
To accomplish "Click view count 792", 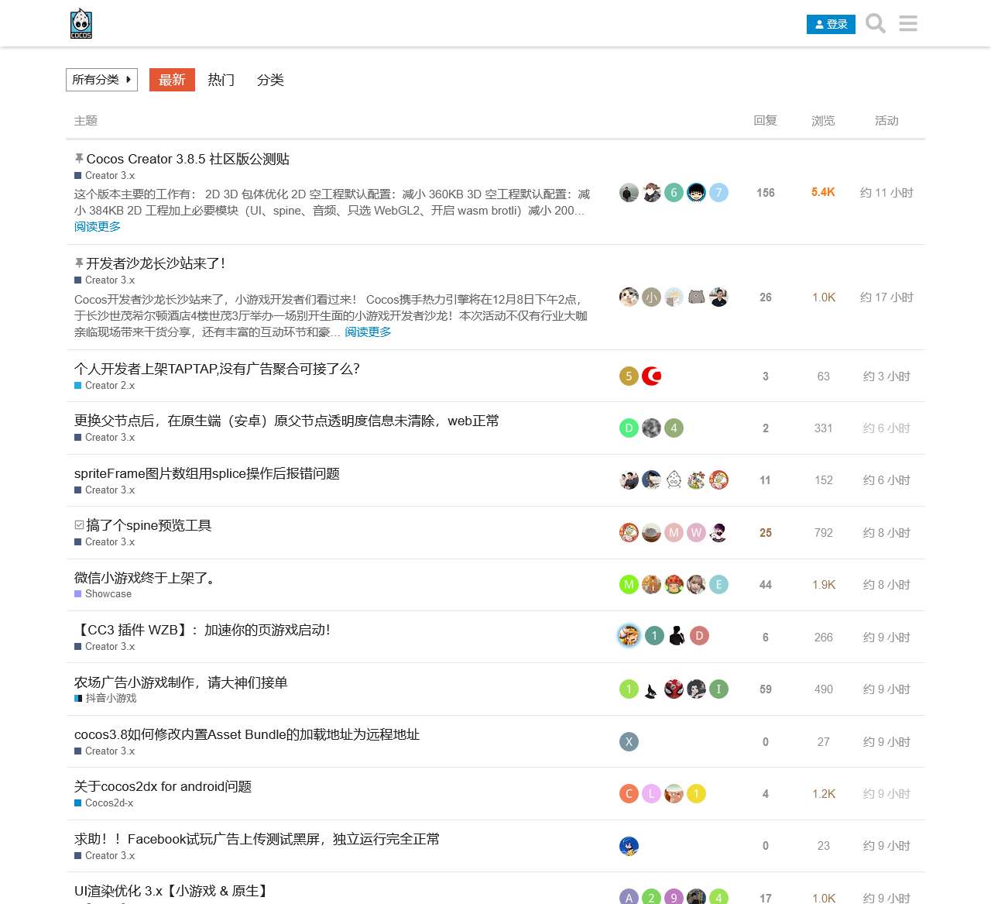I will (x=824, y=533).
